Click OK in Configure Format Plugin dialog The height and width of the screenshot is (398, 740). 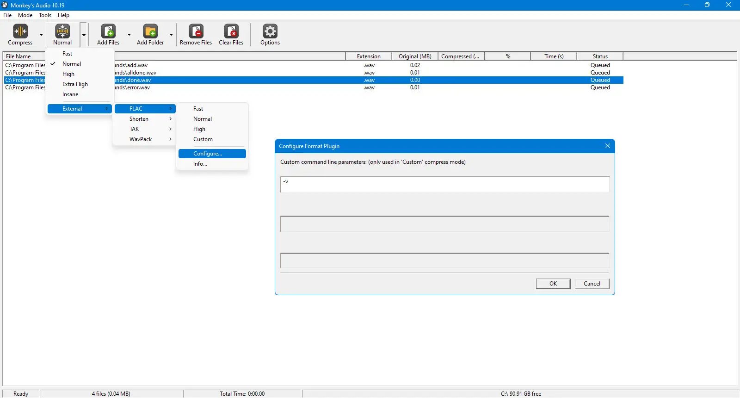point(553,284)
